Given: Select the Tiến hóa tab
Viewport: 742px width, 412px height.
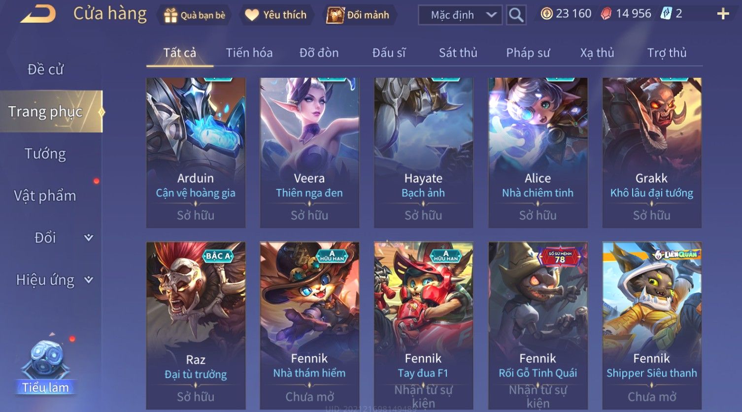Looking at the screenshot, I should [x=249, y=53].
